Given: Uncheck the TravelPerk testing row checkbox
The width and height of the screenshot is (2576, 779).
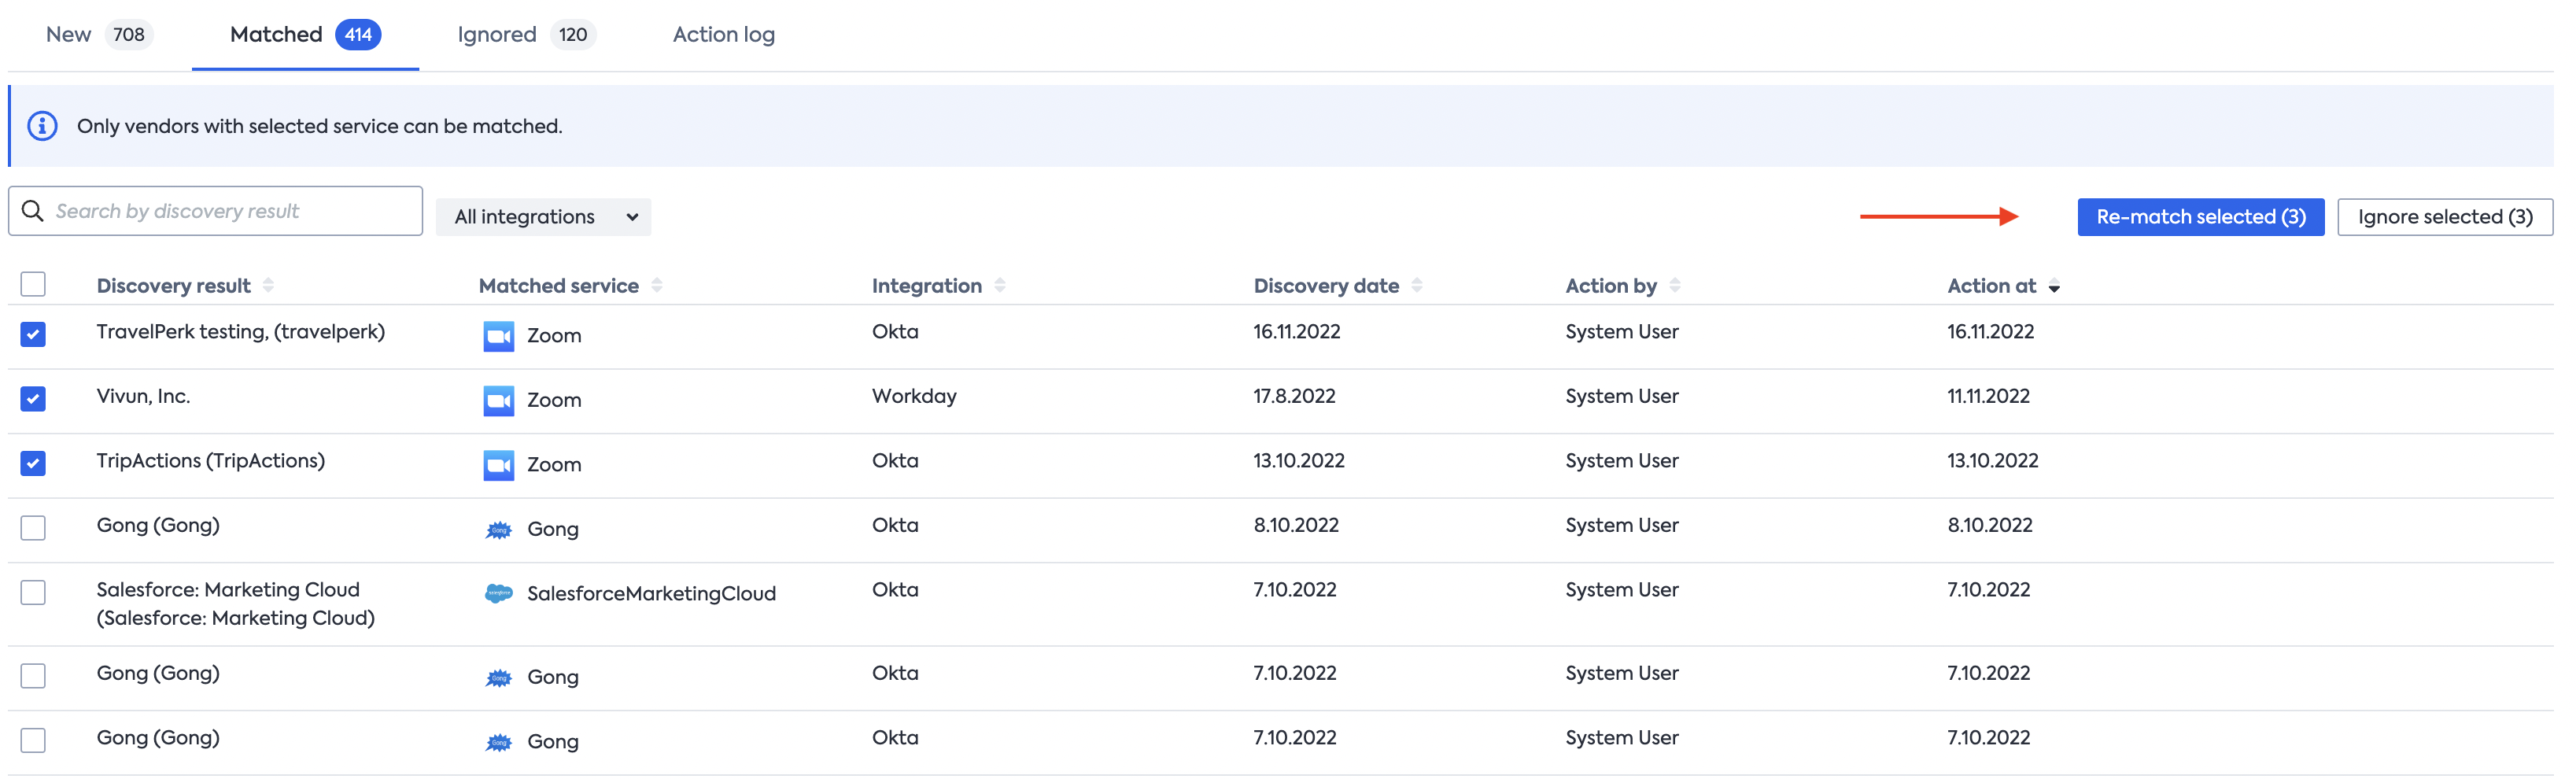Looking at the screenshot, I should click(x=33, y=335).
